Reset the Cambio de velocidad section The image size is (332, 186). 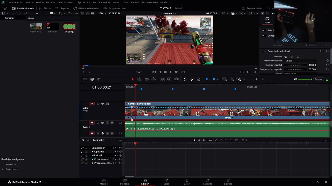(x=327, y=51)
